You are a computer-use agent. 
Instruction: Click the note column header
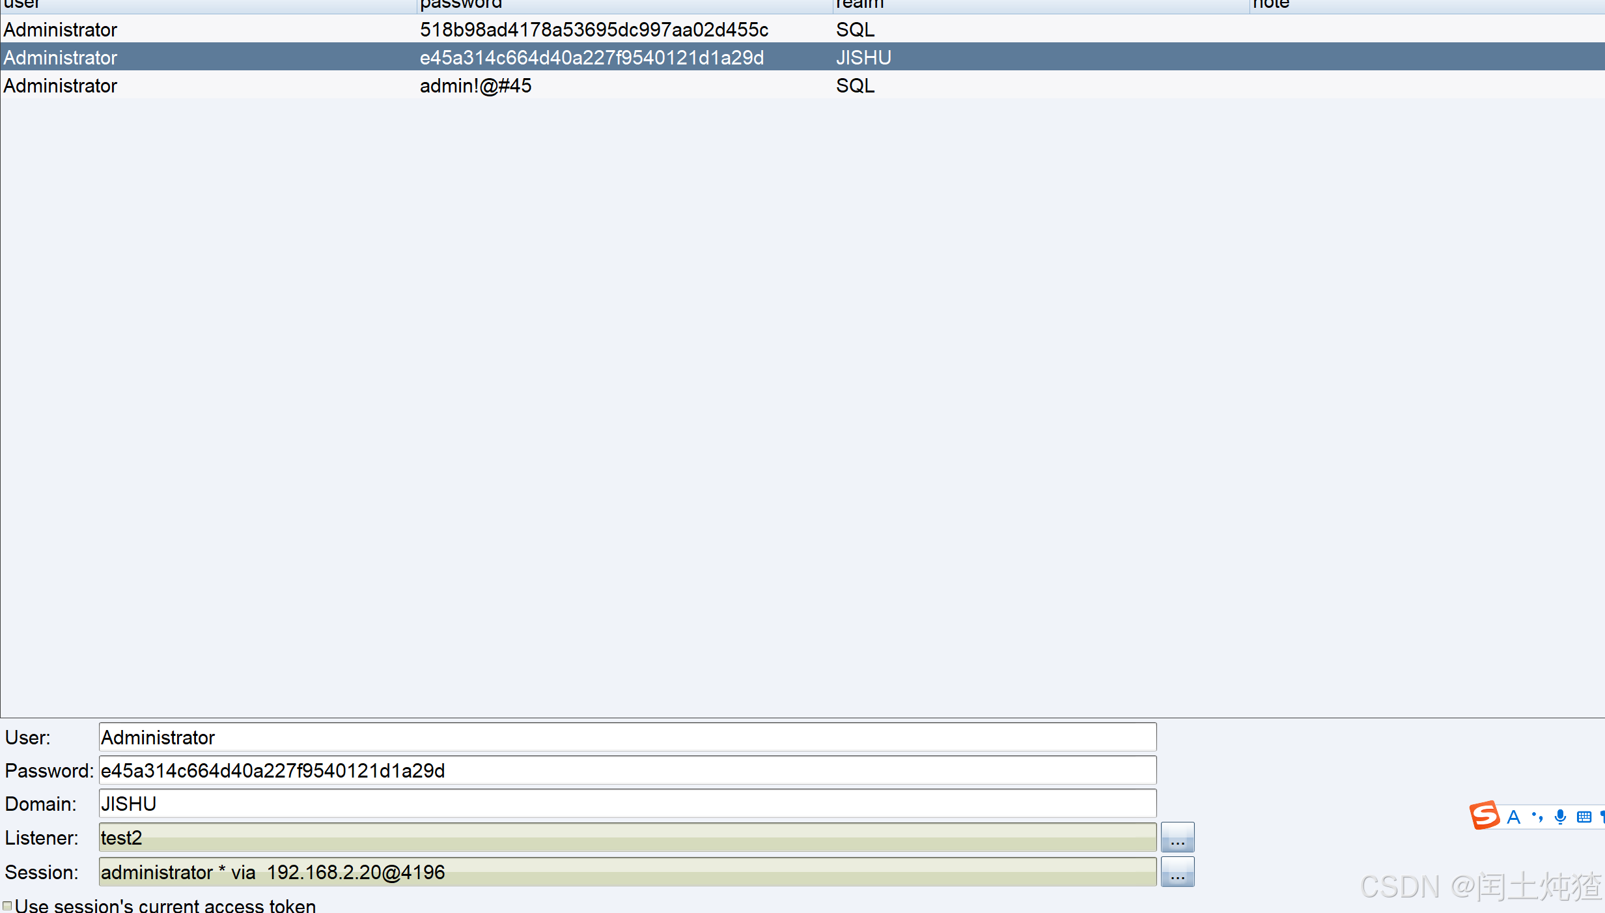(x=1426, y=5)
